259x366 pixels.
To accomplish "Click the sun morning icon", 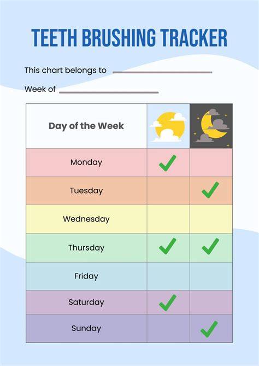I will 168,127.
